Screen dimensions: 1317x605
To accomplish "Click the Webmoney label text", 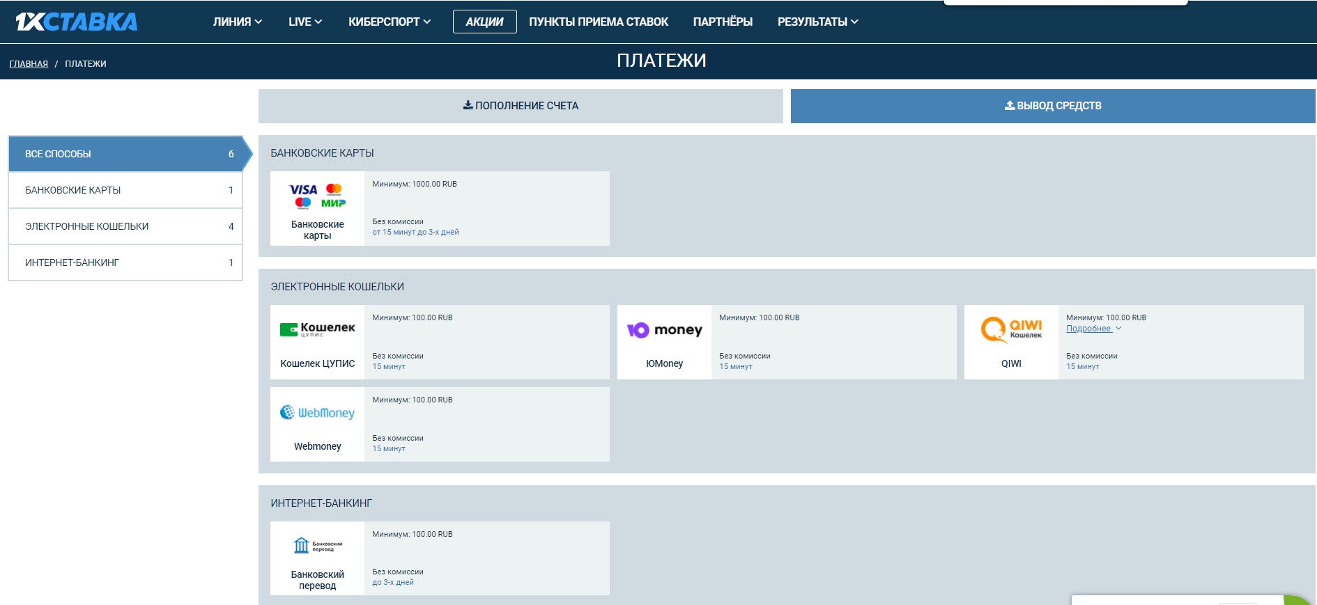I will tap(317, 446).
